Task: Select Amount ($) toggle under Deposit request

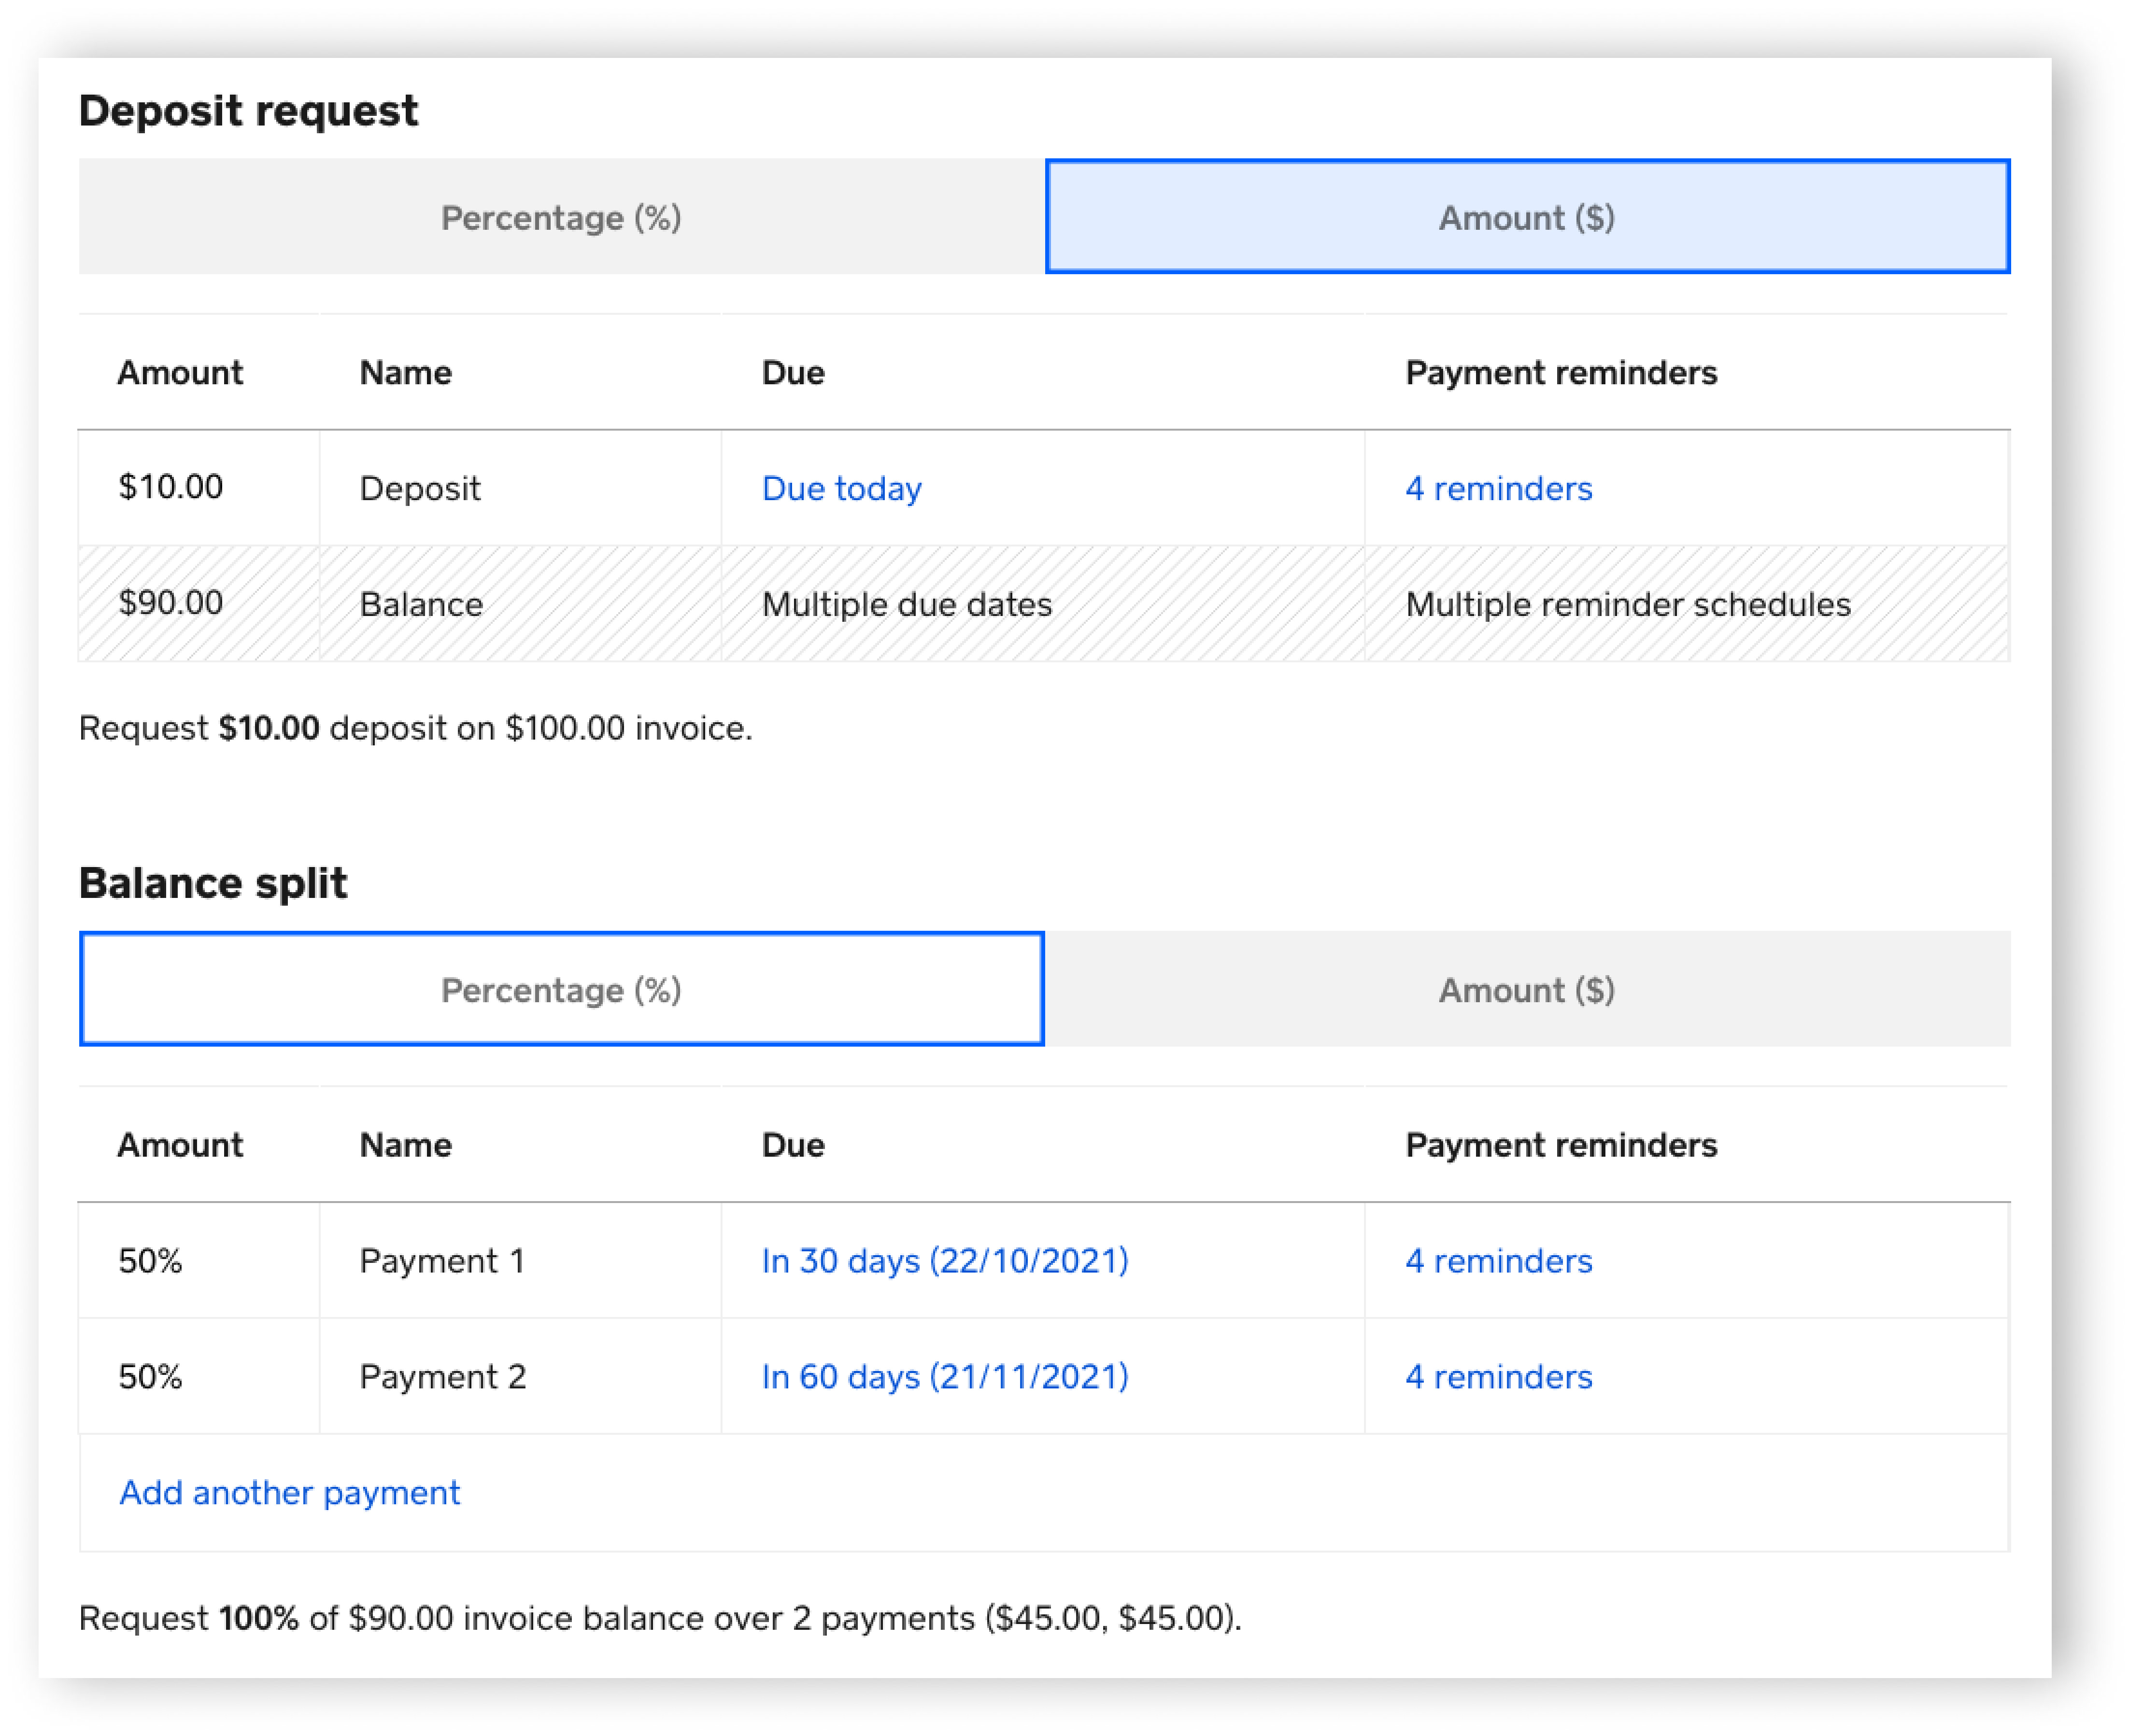Action: [x=1527, y=217]
